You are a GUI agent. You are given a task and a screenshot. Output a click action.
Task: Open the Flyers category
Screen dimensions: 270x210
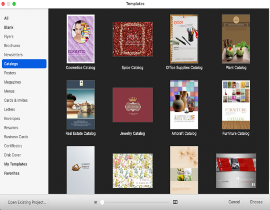9,37
